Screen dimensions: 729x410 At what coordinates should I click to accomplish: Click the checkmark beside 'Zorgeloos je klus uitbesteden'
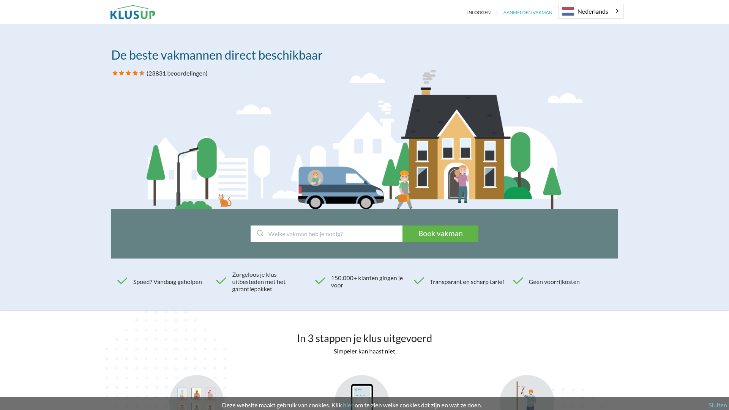pos(221,281)
